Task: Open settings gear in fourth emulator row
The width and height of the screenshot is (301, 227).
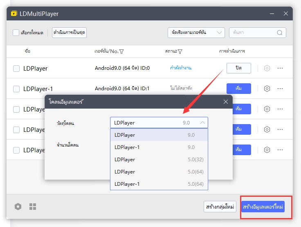Action: (267, 129)
